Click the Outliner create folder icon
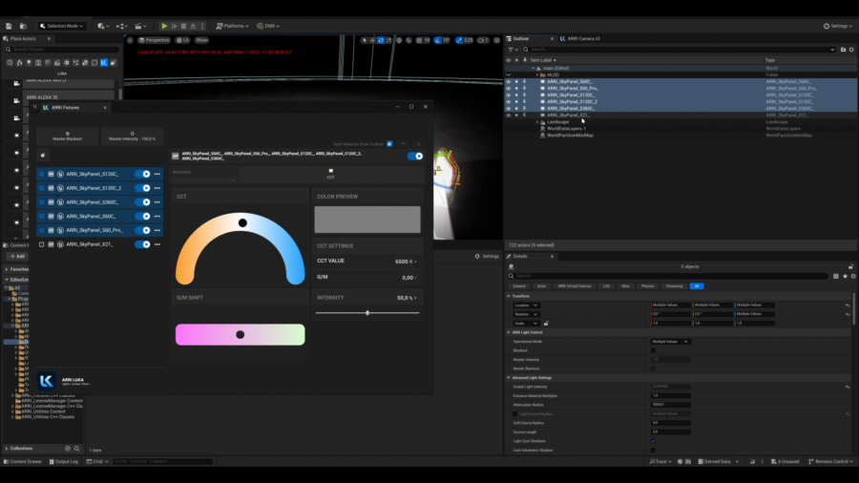 (843, 50)
